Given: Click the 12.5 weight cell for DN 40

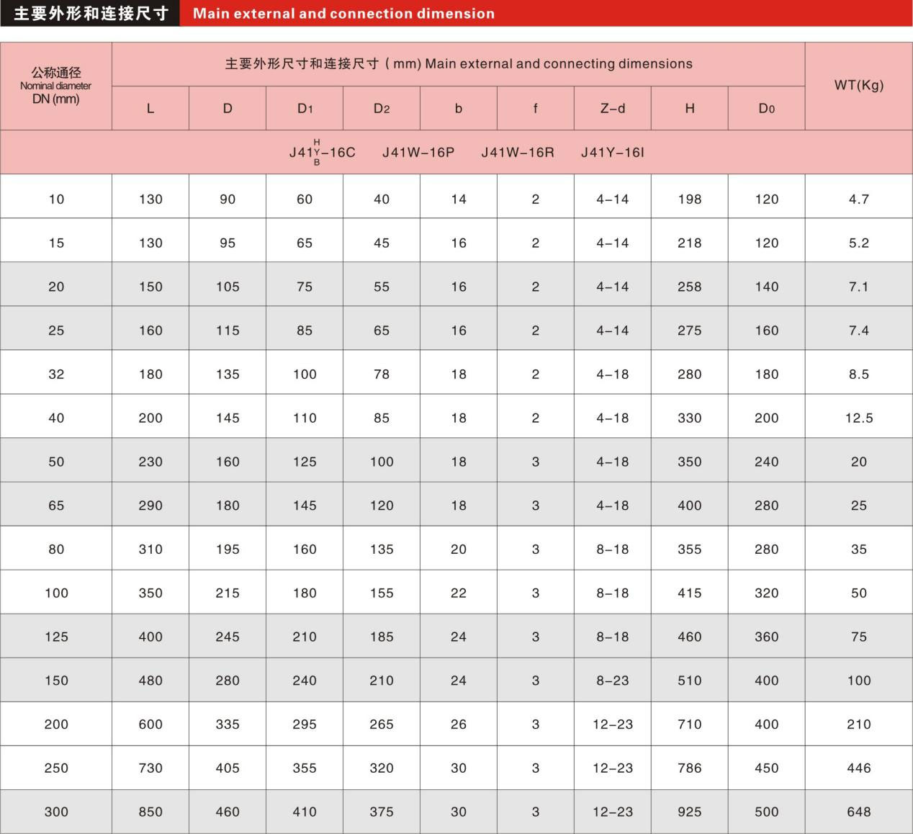Looking at the screenshot, I should point(858,418).
